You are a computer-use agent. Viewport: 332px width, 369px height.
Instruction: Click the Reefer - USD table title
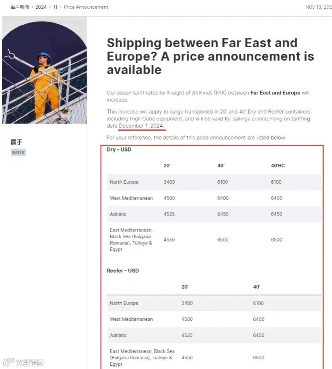[x=123, y=271]
